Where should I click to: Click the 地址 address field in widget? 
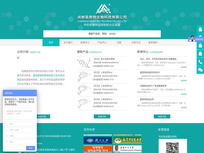pyautogui.click(x=20, y=142)
